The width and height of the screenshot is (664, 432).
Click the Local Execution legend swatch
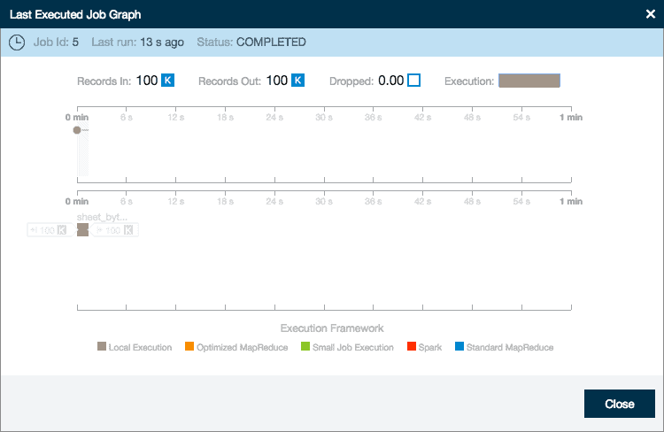101,347
